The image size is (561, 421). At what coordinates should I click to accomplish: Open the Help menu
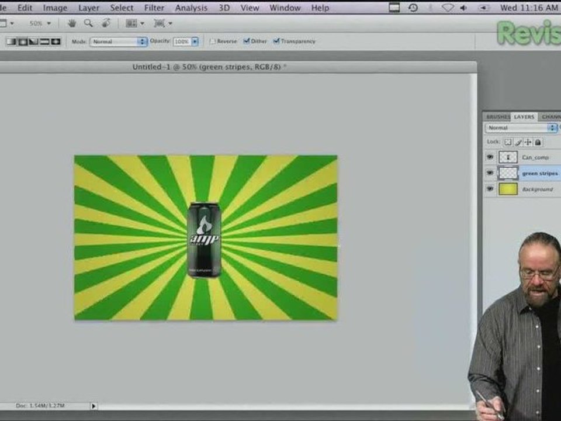[x=320, y=8]
